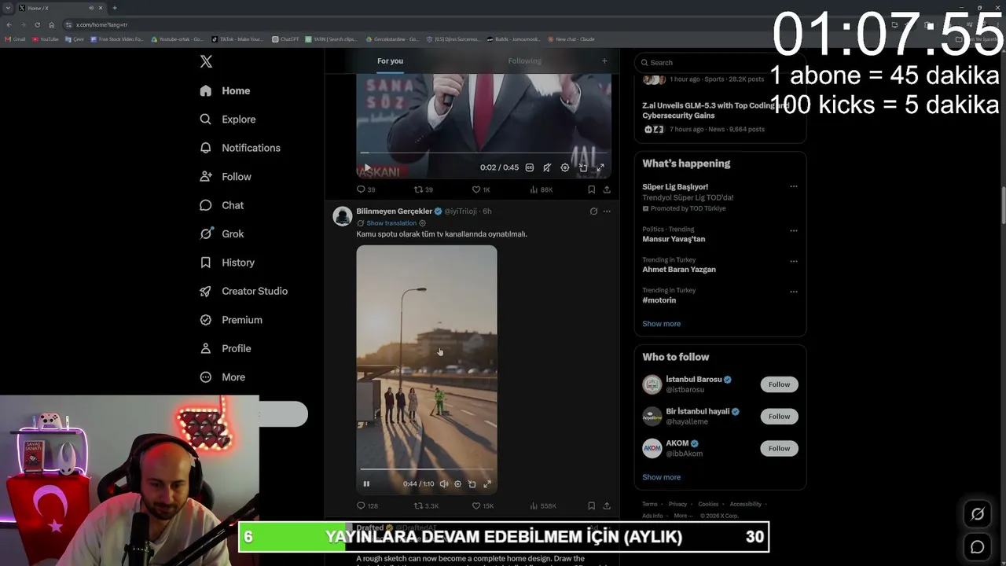Image resolution: width=1006 pixels, height=566 pixels.
Task: Open translation settings gear beside Show translation
Action: (422, 223)
